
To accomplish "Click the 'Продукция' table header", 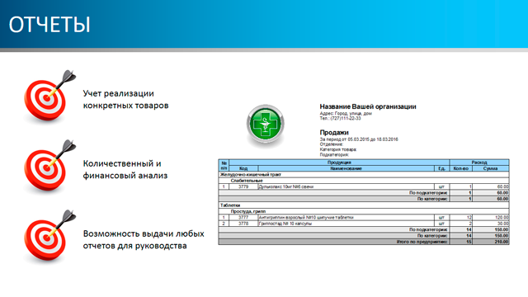I will (339, 163).
